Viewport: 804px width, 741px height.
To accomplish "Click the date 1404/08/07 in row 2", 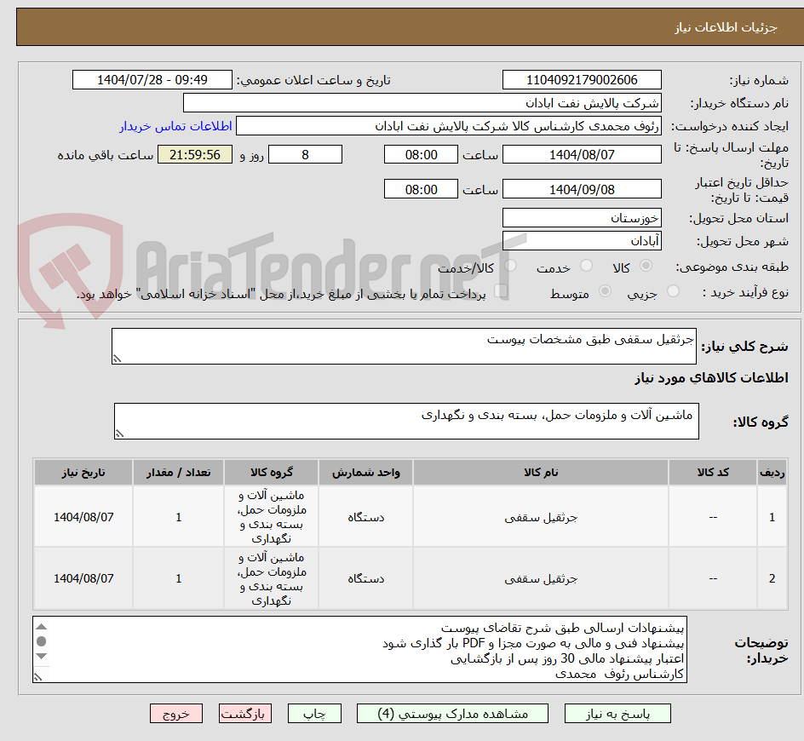I will tap(83, 578).
